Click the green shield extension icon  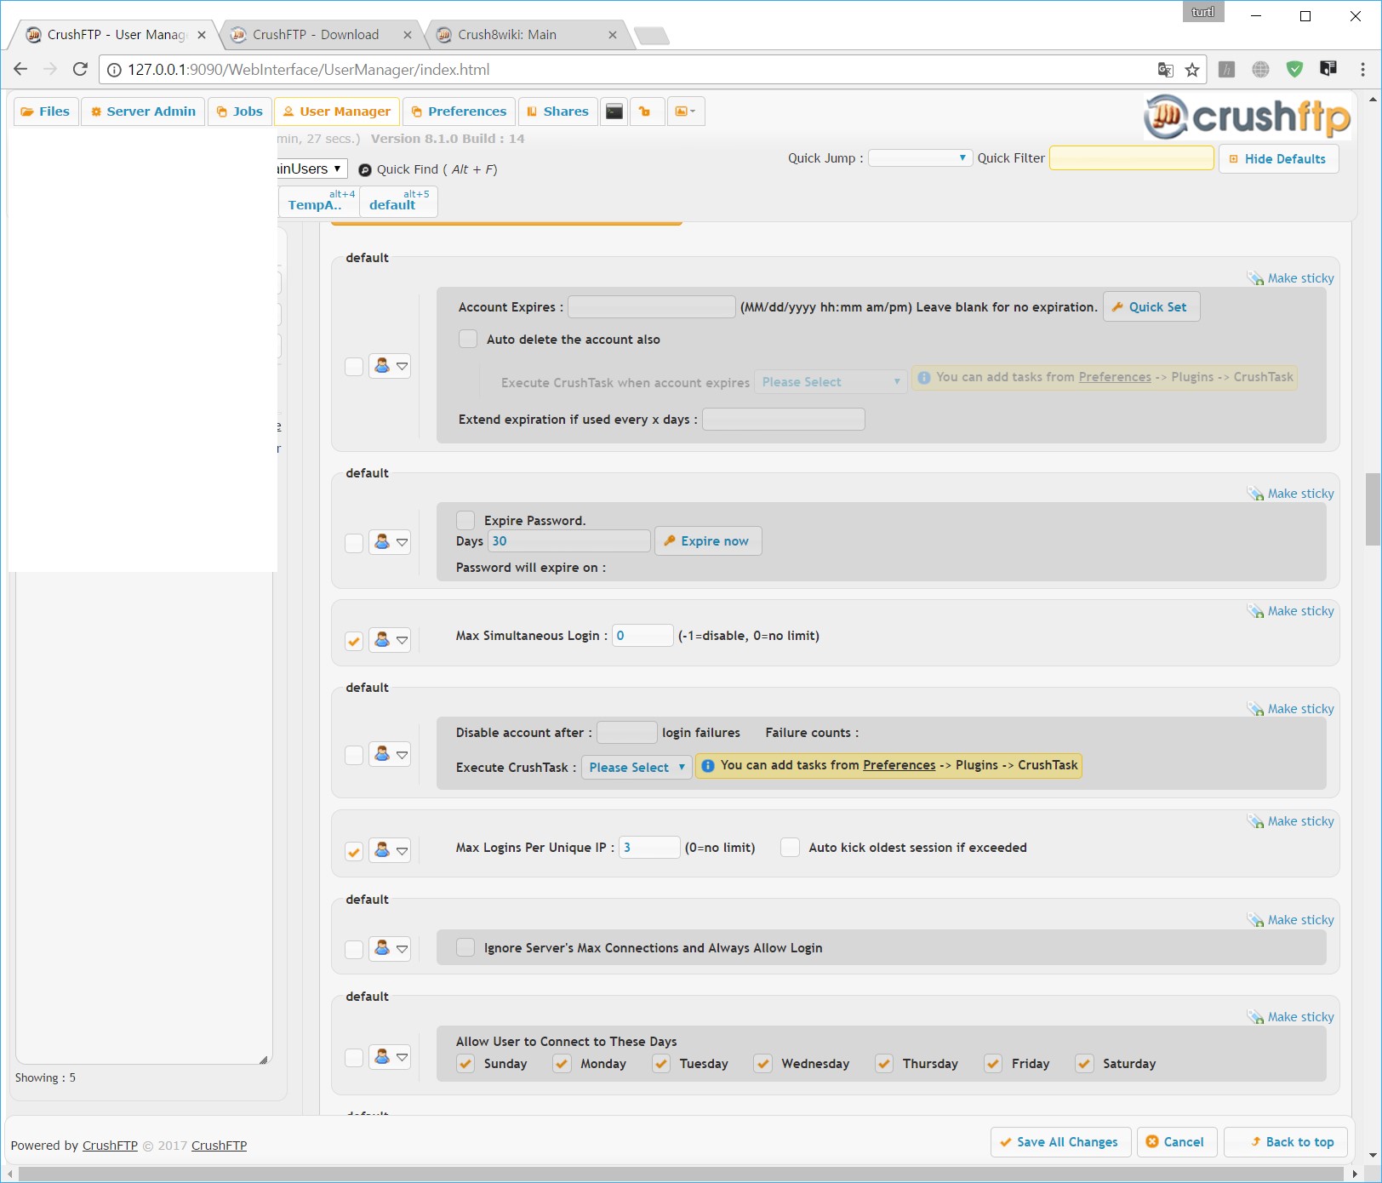[x=1294, y=70]
